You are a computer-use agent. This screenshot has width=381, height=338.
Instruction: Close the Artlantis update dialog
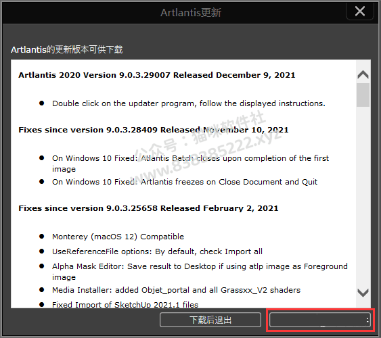[x=359, y=11]
